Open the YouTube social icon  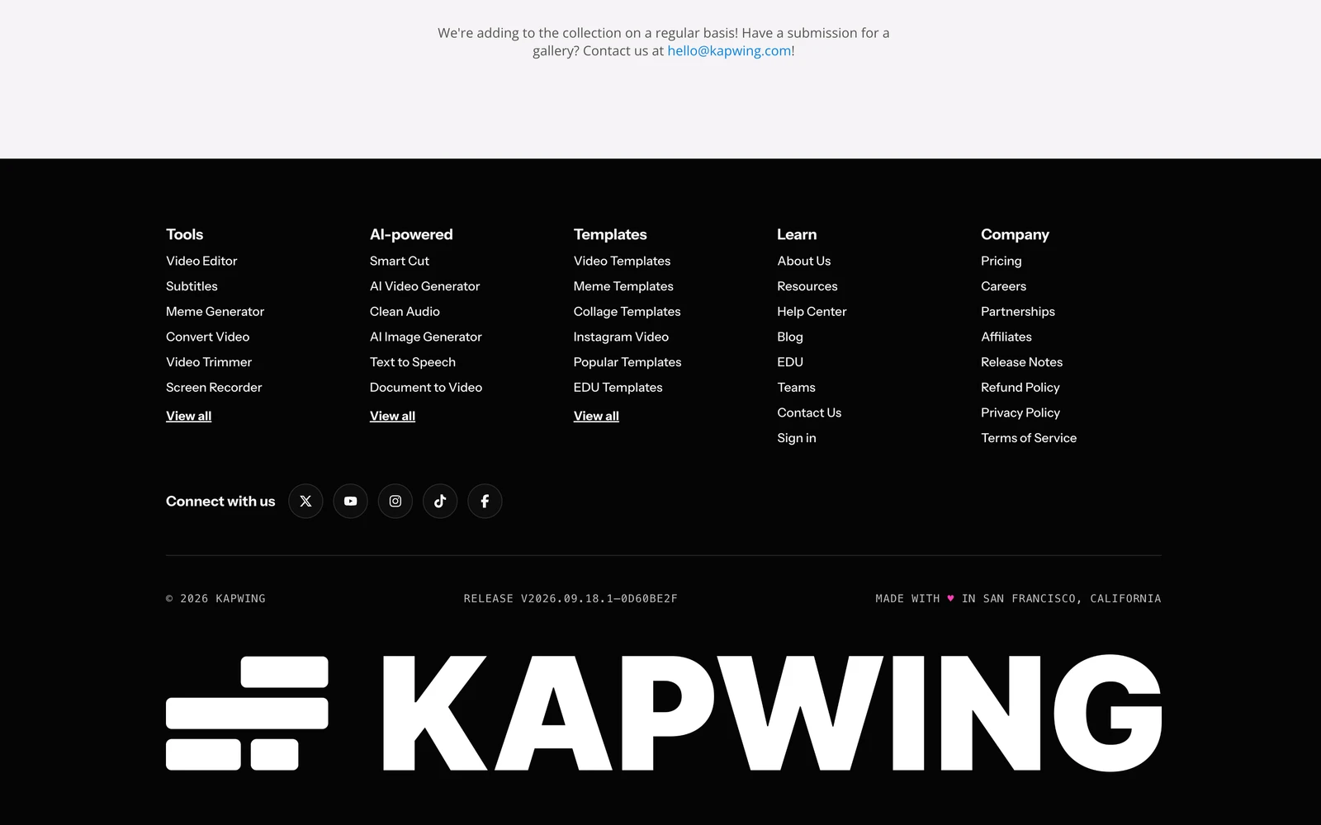[x=350, y=501]
